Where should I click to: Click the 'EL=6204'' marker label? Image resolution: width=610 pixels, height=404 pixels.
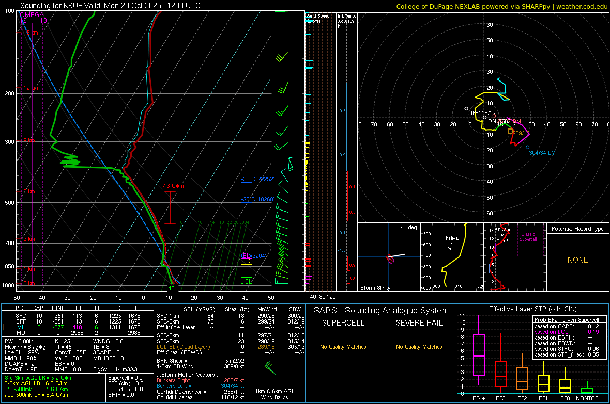click(253, 255)
